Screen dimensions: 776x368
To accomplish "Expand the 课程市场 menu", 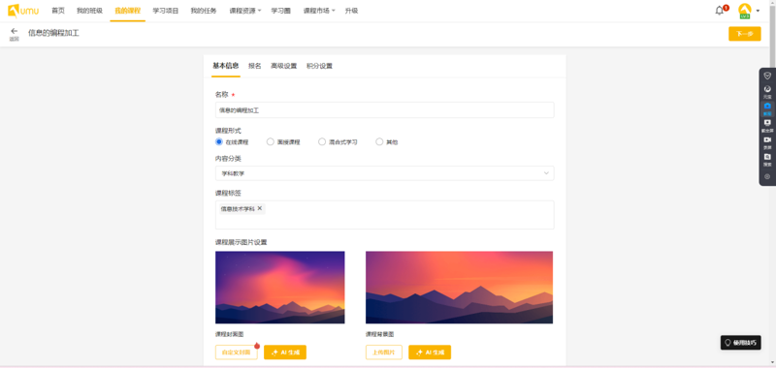I will point(319,11).
